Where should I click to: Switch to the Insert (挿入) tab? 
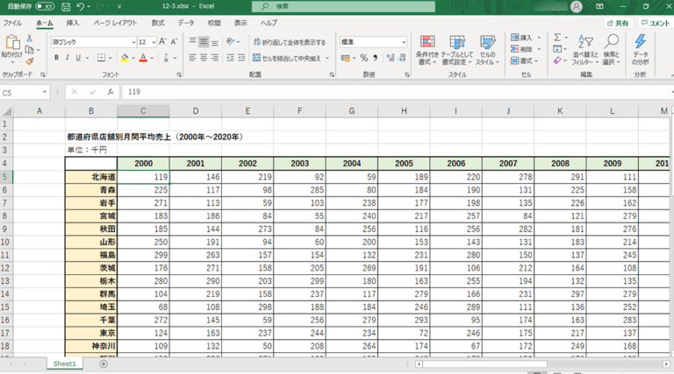point(73,23)
